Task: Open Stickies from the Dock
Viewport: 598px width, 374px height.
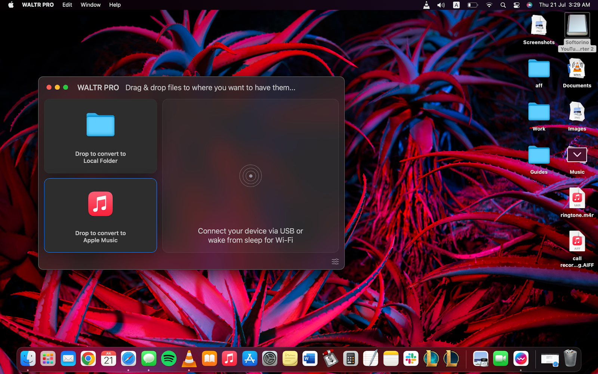Action: tap(290, 359)
